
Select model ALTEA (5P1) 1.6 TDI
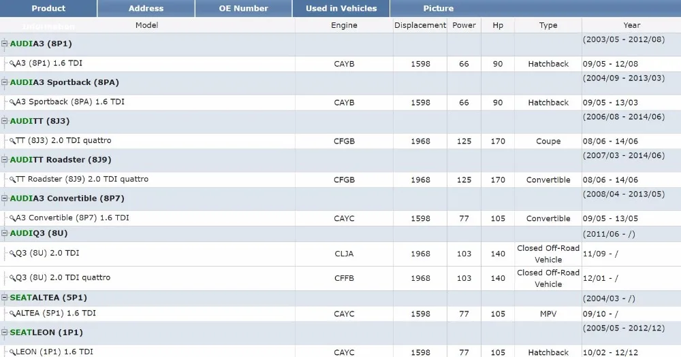coord(56,313)
